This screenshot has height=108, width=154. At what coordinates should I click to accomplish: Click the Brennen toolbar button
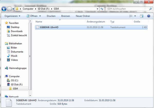(65, 16)
